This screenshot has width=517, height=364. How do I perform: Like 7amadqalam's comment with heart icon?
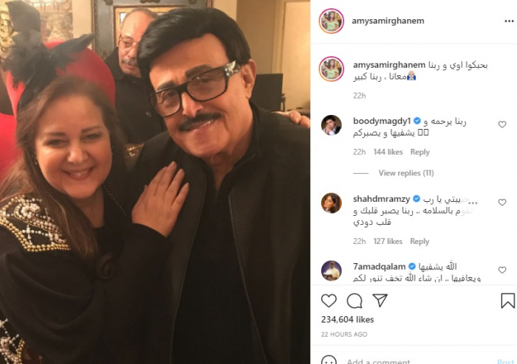[501, 270]
